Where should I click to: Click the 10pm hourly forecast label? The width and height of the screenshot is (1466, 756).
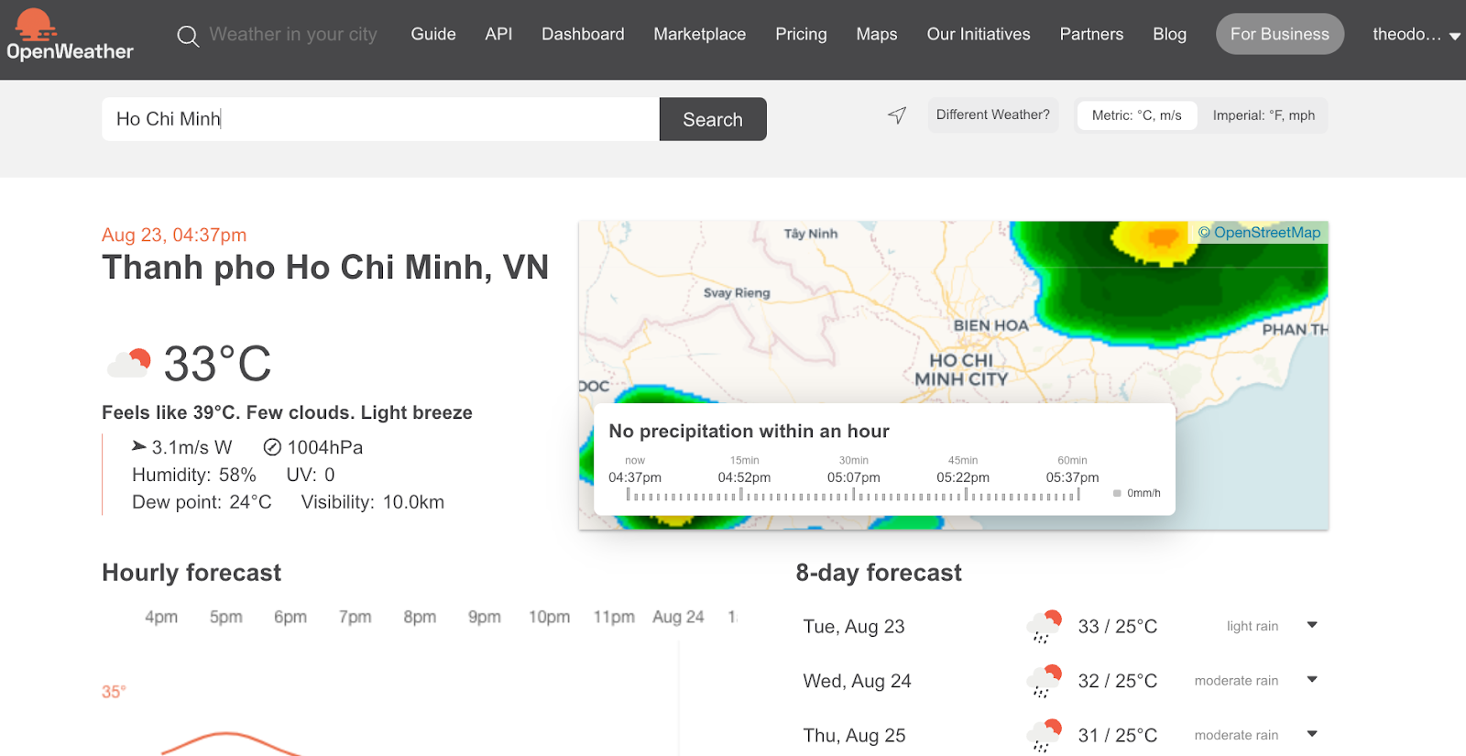click(550, 617)
